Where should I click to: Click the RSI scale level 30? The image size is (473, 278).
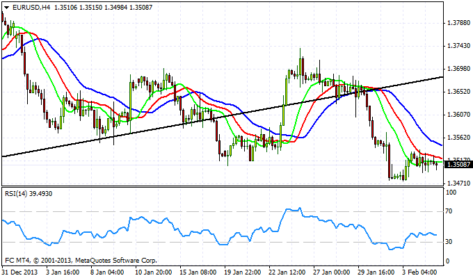(x=449, y=242)
